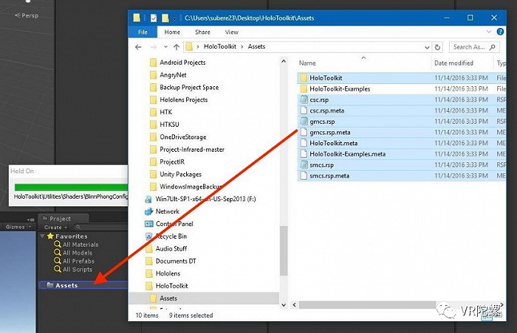Open the Unity Project panel tab
Viewport: 517px width, 333px height.
[64, 219]
